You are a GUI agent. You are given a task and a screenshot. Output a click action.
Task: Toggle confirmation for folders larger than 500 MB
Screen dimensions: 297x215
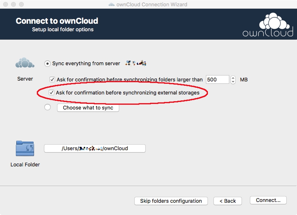pyautogui.click(x=52, y=79)
